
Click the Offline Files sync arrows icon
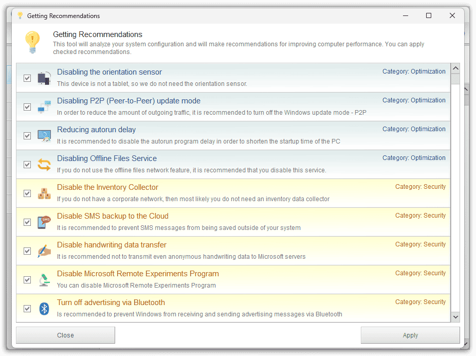pyautogui.click(x=44, y=165)
